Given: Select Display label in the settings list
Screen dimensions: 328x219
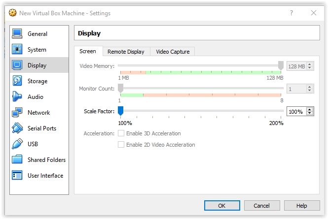Looking at the screenshot, I should 37,65.
